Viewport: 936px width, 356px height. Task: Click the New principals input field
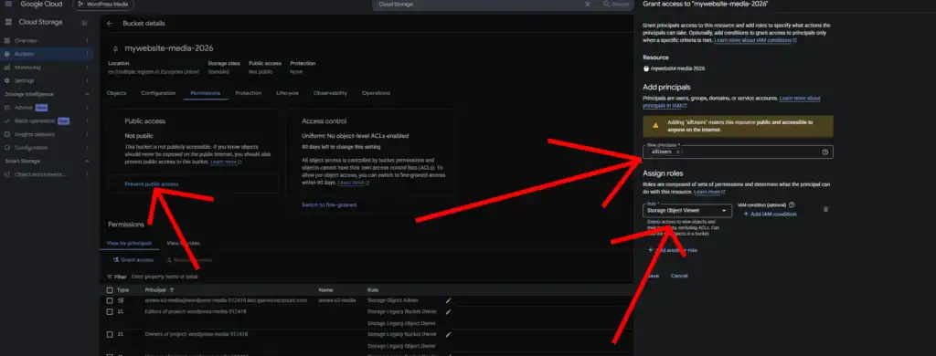tap(738, 152)
